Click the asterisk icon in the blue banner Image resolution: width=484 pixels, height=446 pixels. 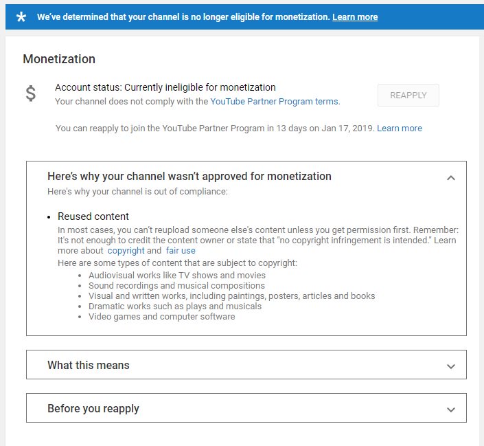coord(21,16)
